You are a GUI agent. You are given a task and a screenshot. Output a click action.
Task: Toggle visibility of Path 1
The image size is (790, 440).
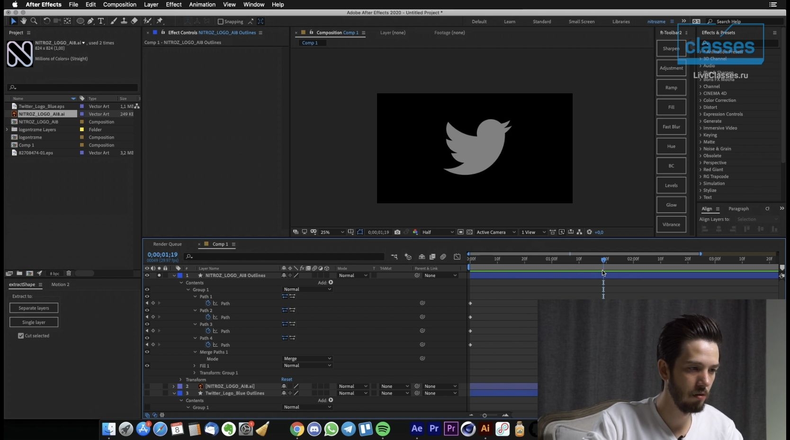147,296
